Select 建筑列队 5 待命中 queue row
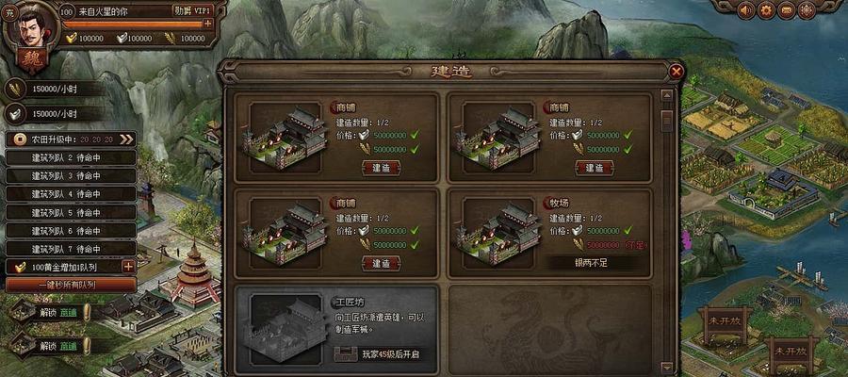The width and height of the screenshot is (848, 377). [71, 213]
